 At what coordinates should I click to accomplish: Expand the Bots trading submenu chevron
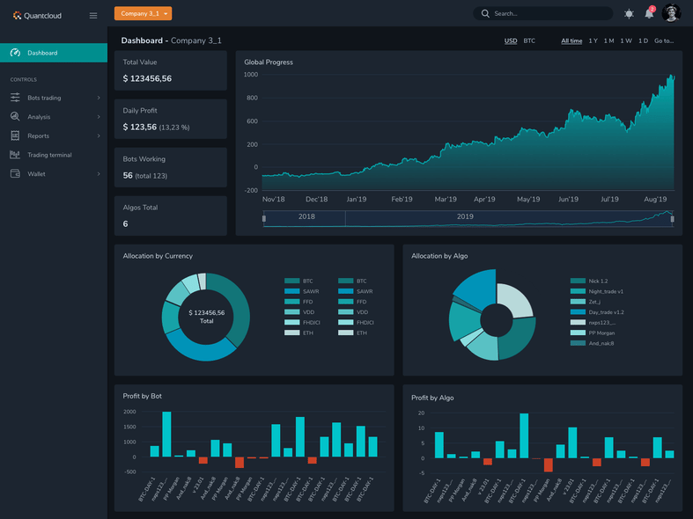pos(99,98)
